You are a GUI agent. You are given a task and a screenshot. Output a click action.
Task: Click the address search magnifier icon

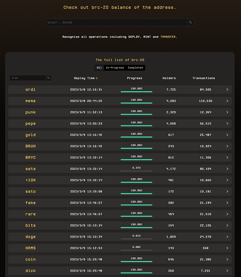tap(191, 22)
